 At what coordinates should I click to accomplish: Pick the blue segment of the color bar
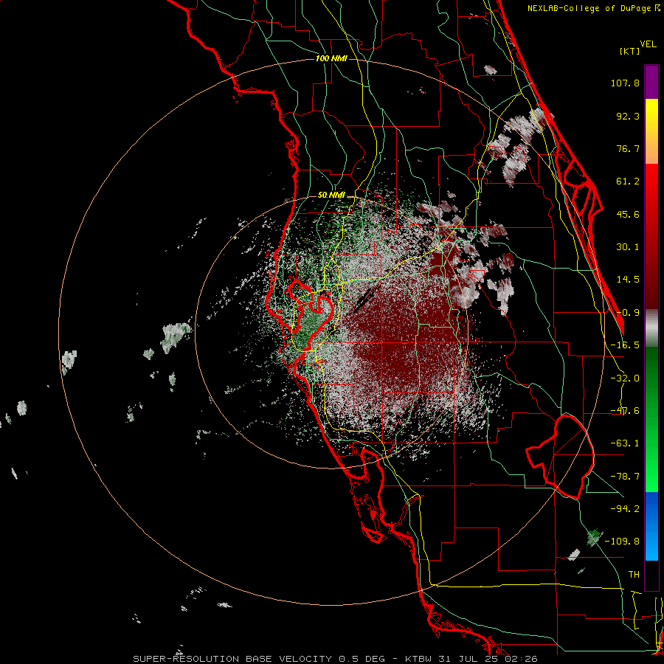coord(651,526)
